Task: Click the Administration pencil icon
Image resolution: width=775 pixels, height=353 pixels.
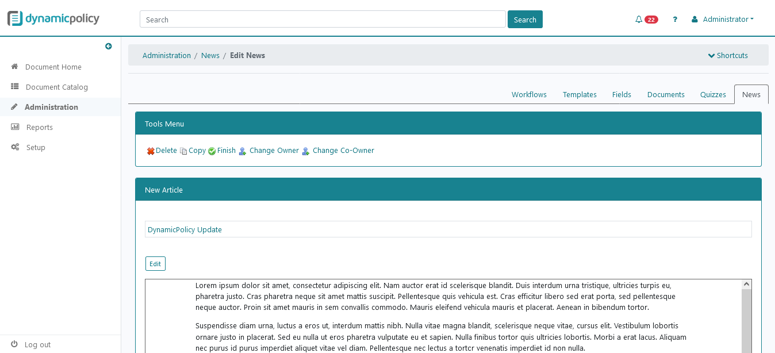Action: pyautogui.click(x=14, y=107)
